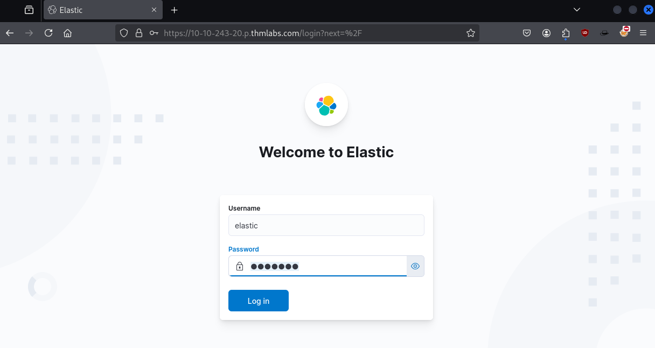
Task: Click the extension icon with red badge
Action: pyautogui.click(x=624, y=32)
